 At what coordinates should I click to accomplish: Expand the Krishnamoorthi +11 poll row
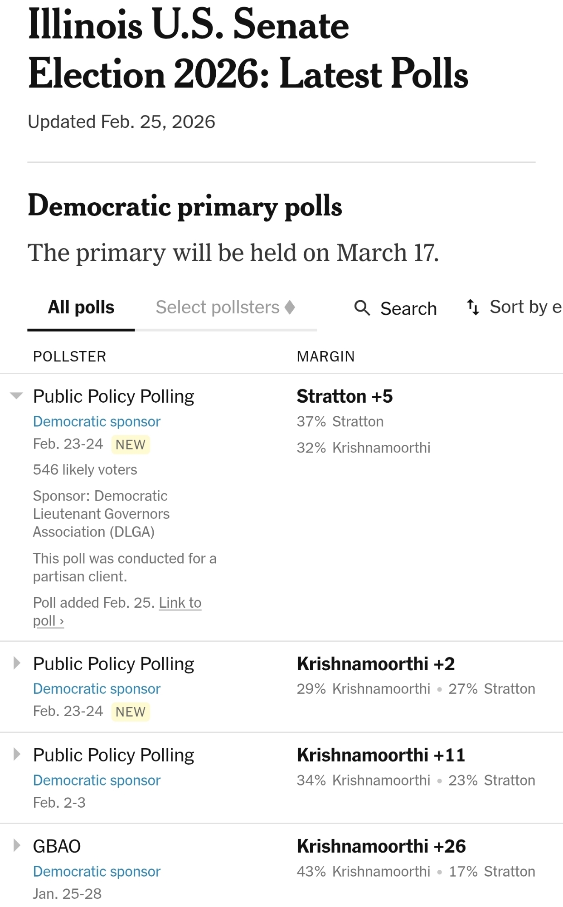[17, 755]
